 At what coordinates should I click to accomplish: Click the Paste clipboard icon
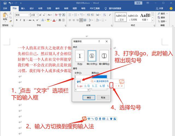click(5, 15)
